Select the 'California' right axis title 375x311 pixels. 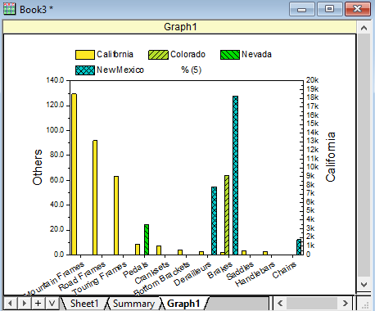coord(331,157)
